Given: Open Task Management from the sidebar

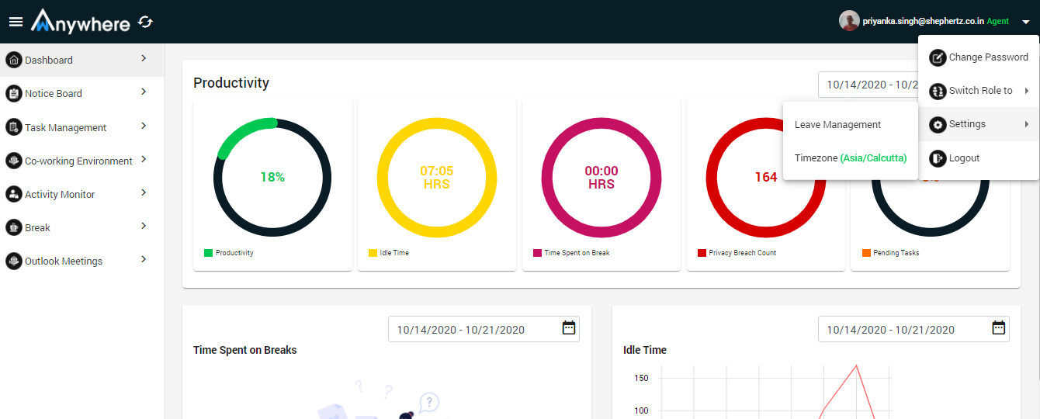Looking at the screenshot, I should tap(82, 127).
